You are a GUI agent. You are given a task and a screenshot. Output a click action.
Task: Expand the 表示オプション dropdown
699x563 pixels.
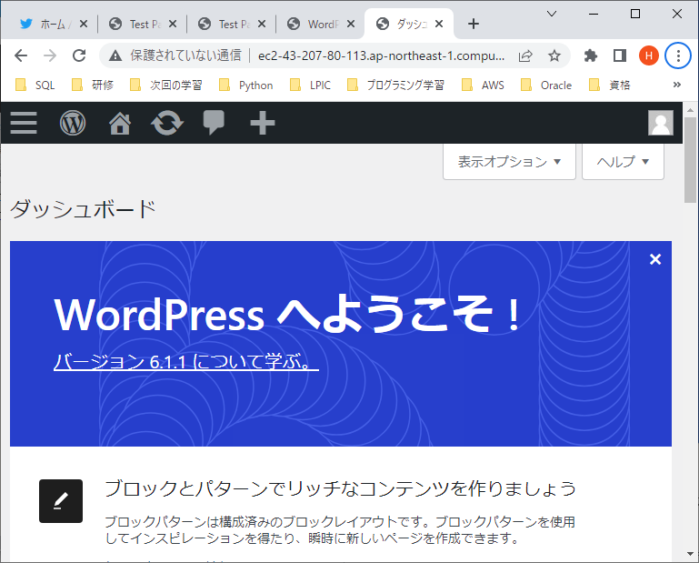509,162
